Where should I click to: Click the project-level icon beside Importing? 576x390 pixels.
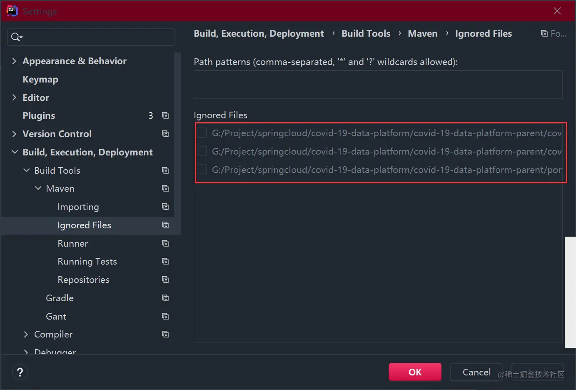tap(165, 207)
